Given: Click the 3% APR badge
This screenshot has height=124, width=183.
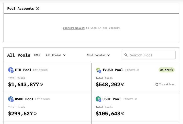Looking at the screenshot, I should coord(166,70).
